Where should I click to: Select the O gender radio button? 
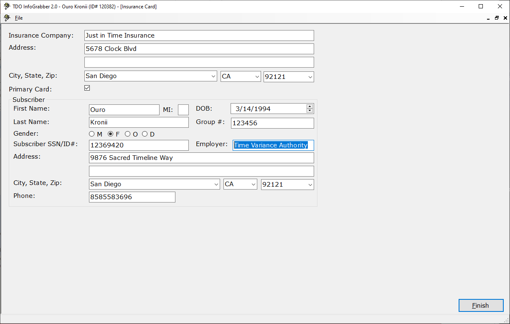point(128,134)
